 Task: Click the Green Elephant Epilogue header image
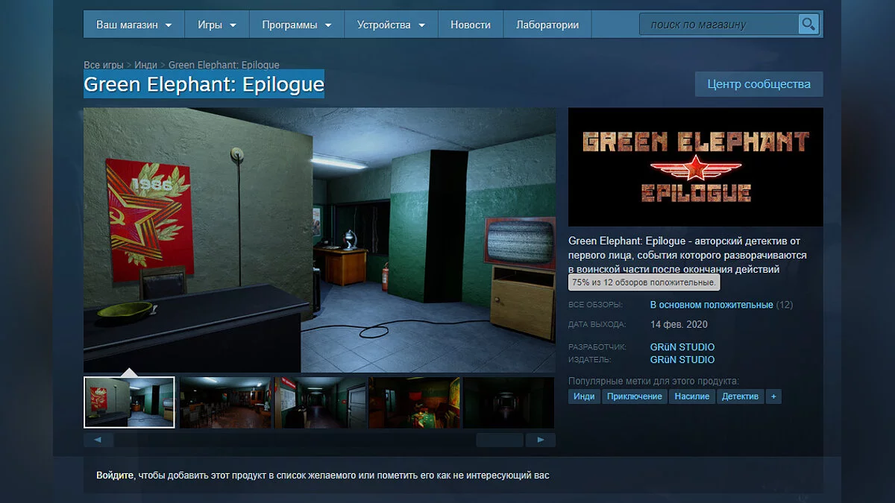696,167
